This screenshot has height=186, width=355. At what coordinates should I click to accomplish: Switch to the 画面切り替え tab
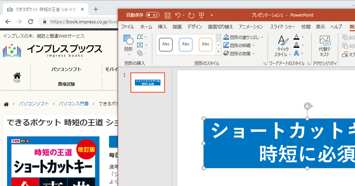[x=220, y=27]
